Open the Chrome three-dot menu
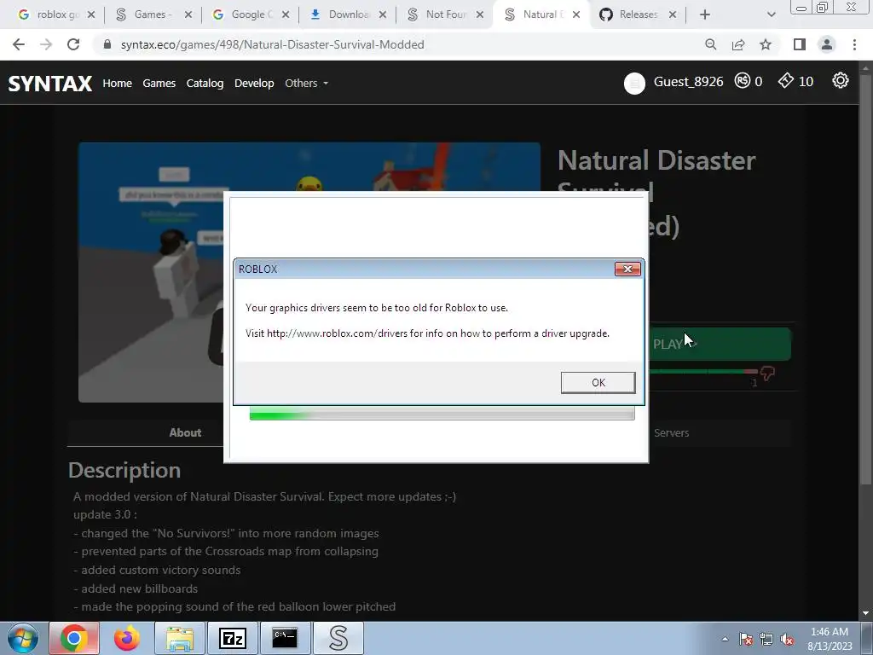Viewport: 873px width, 655px height. click(x=854, y=44)
